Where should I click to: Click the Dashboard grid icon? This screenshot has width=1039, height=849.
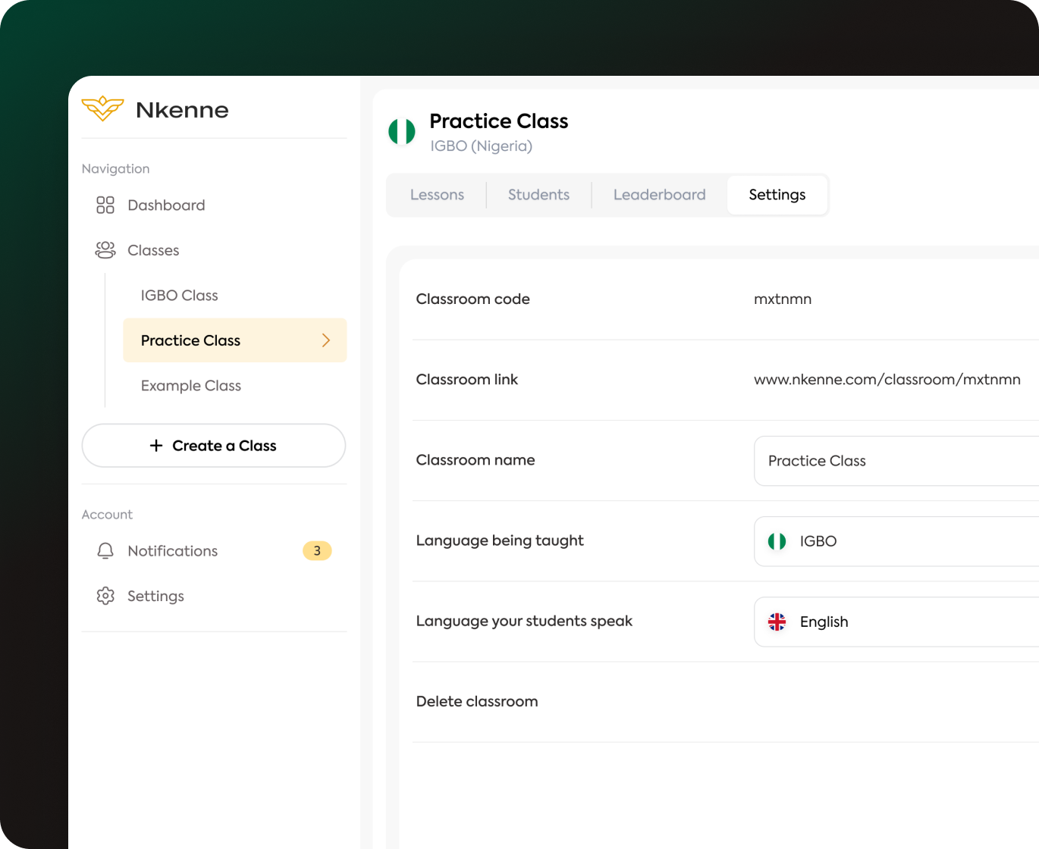[x=105, y=205]
